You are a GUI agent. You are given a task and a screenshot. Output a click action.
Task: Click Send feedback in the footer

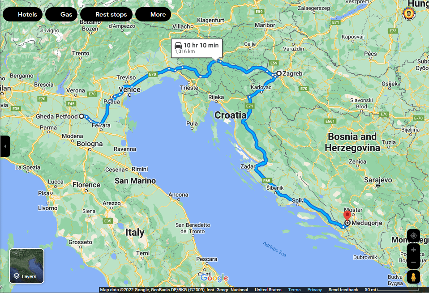coord(343,290)
